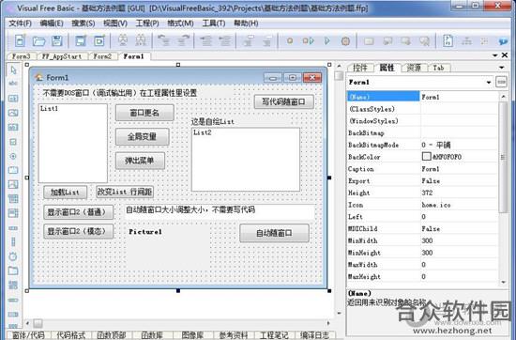Switch to the 控件 panel tab
The width and height of the screenshot is (516, 340).
(359, 68)
